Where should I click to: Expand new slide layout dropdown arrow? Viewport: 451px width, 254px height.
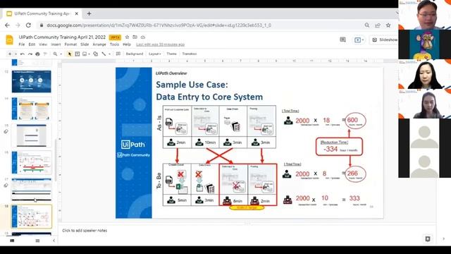16,54
